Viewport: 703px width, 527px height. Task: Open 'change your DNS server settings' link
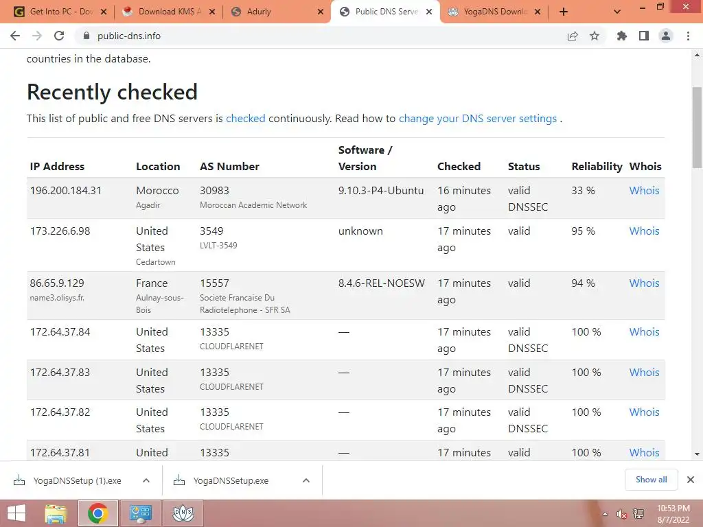click(x=478, y=118)
